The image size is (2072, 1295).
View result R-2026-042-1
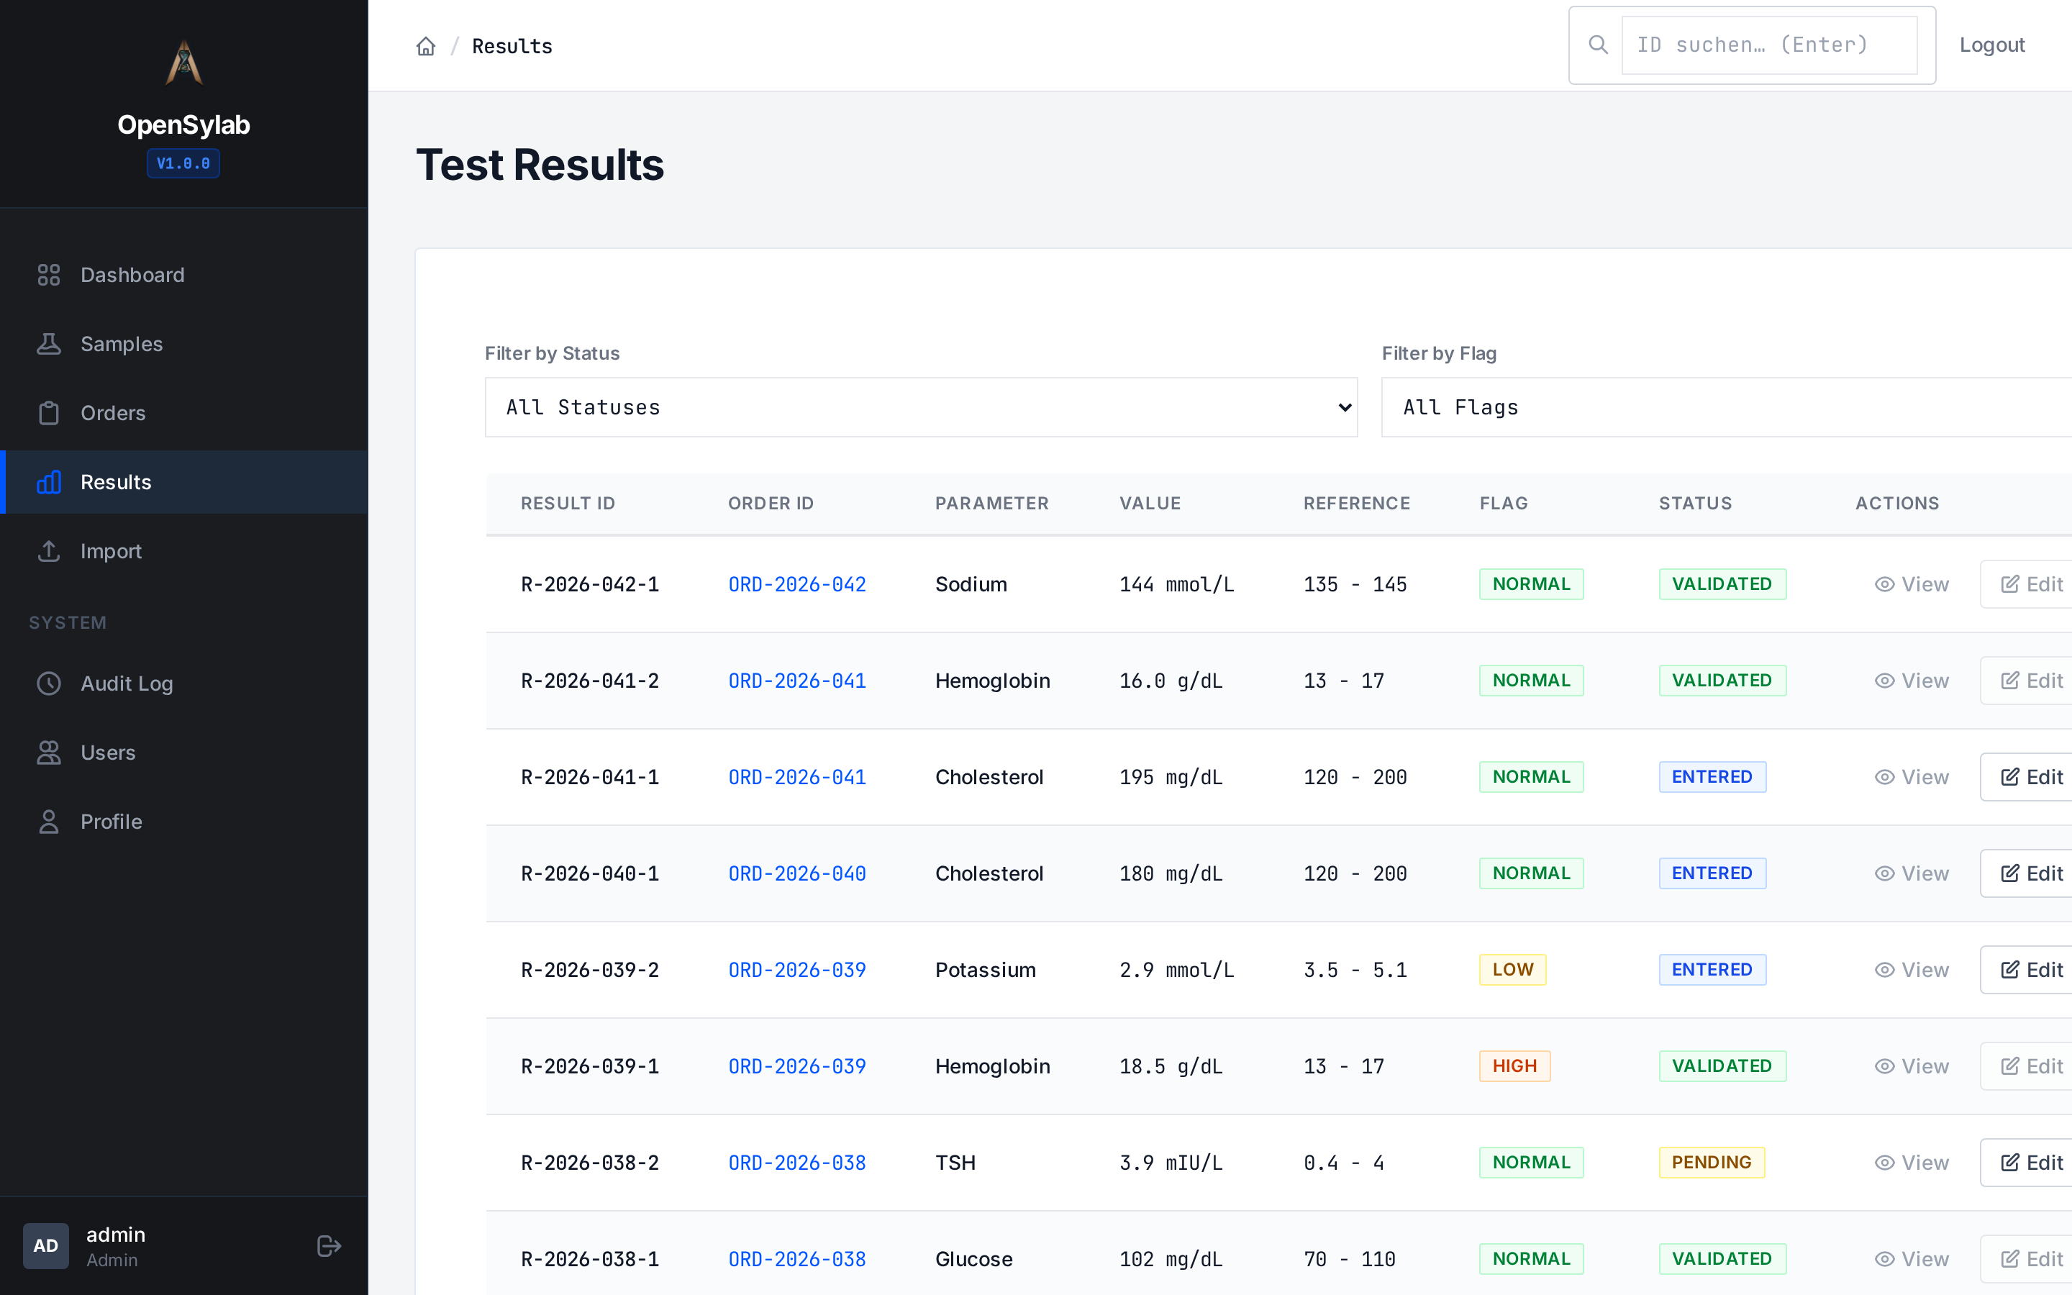tap(1911, 584)
